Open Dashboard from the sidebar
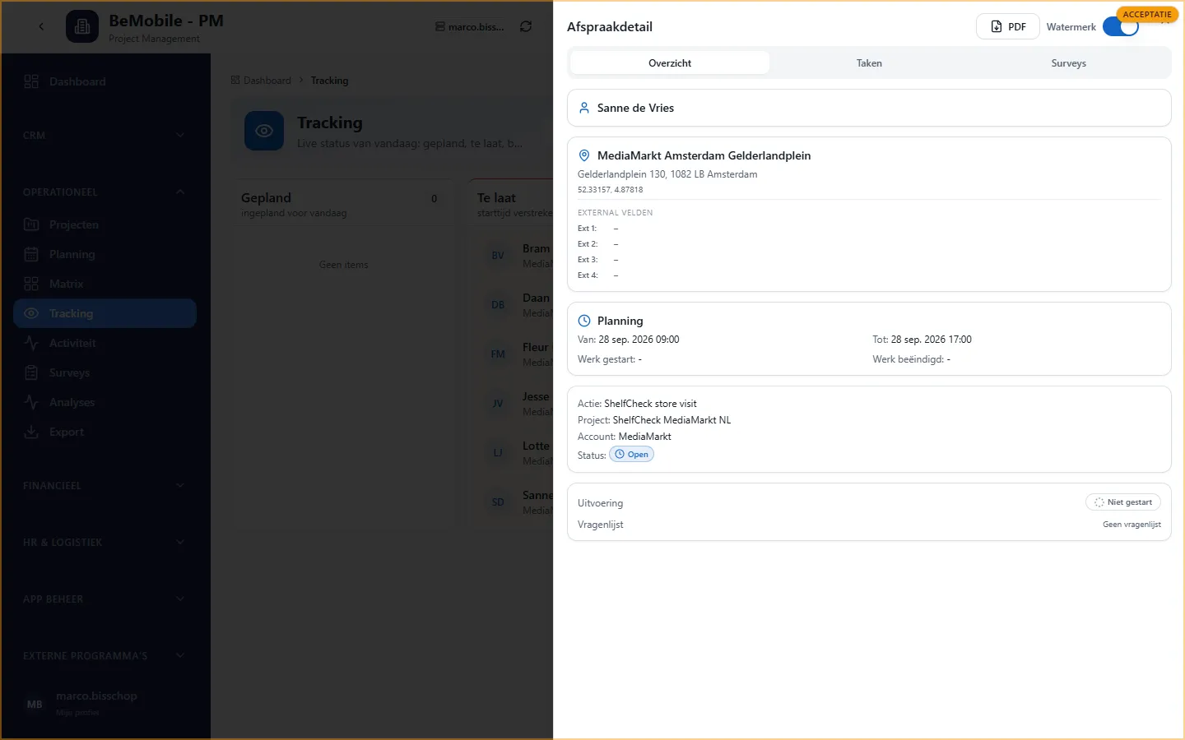Screen dimensions: 1185x740 pyautogui.click(x=105, y=81)
